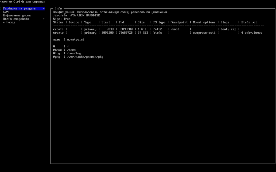Click the 'compress=zstd' mount option cell
This screenshot has height=172, width=276.
tap(204, 33)
